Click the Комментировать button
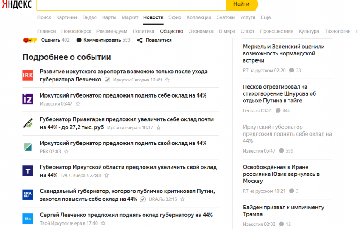359x229 pixels. [x=103, y=40]
